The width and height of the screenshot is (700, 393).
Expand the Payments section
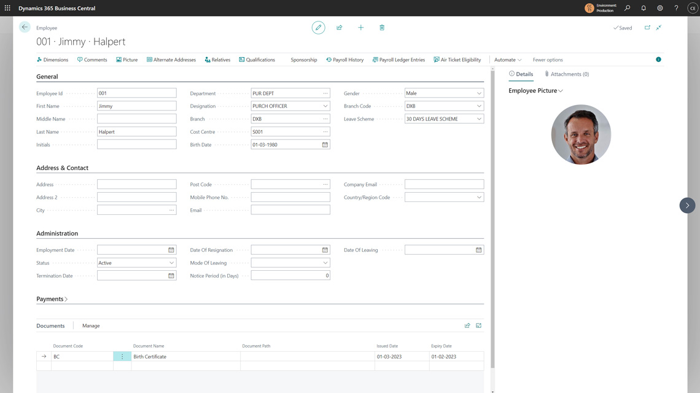52,299
